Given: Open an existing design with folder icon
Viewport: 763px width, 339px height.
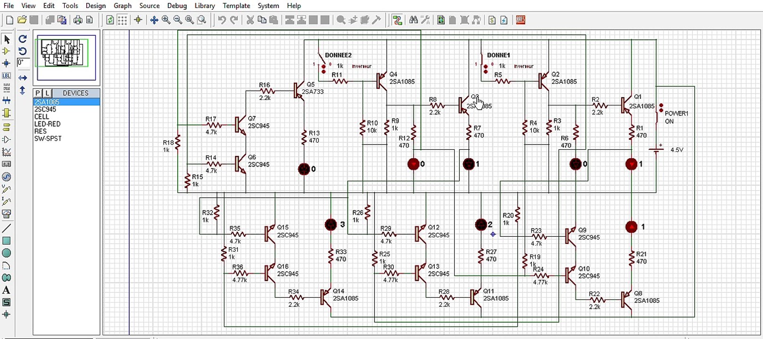Looking at the screenshot, I should coord(22,20).
